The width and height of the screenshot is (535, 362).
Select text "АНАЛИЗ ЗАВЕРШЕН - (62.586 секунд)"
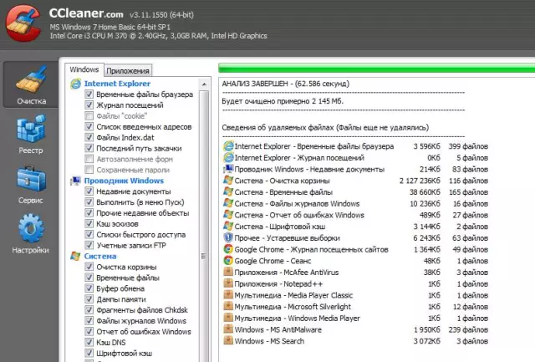coord(286,84)
